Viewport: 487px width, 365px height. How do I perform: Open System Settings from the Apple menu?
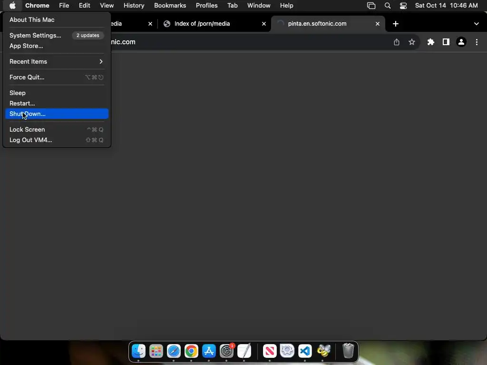tap(57, 35)
